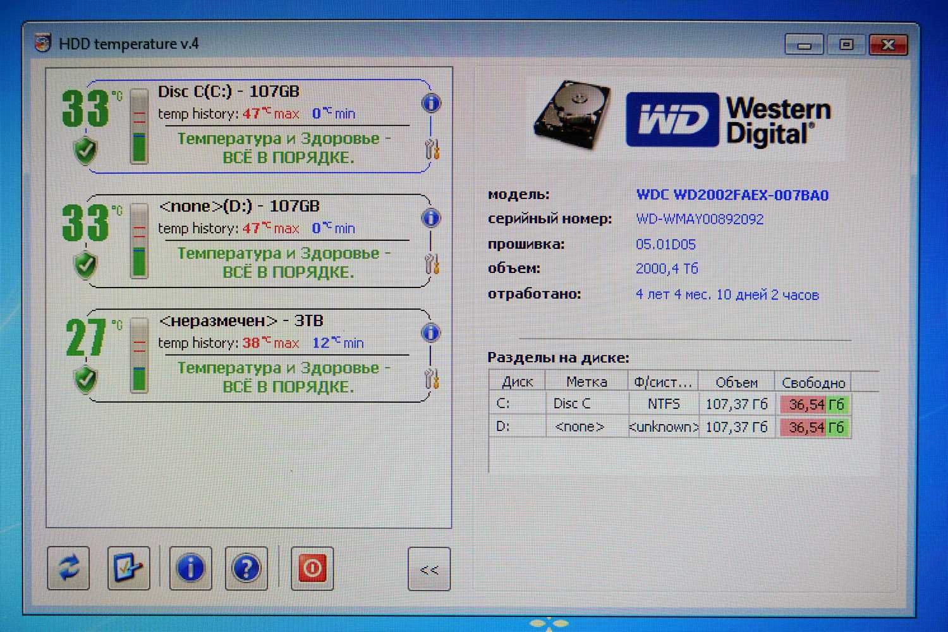Image resolution: width=948 pixels, height=632 pixels.
Task: Click thermometer gauge of <неразмечен> drive
Action: (x=139, y=355)
